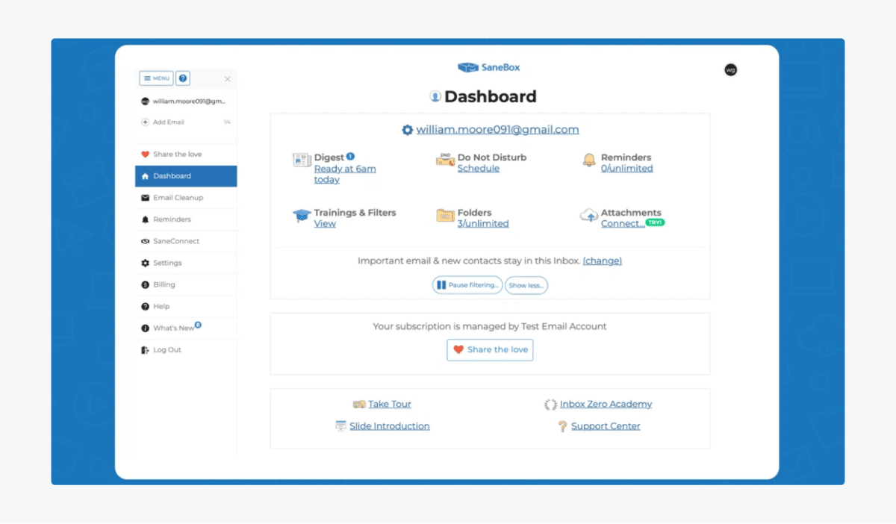Open the wg profile avatar in top right

pos(730,69)
